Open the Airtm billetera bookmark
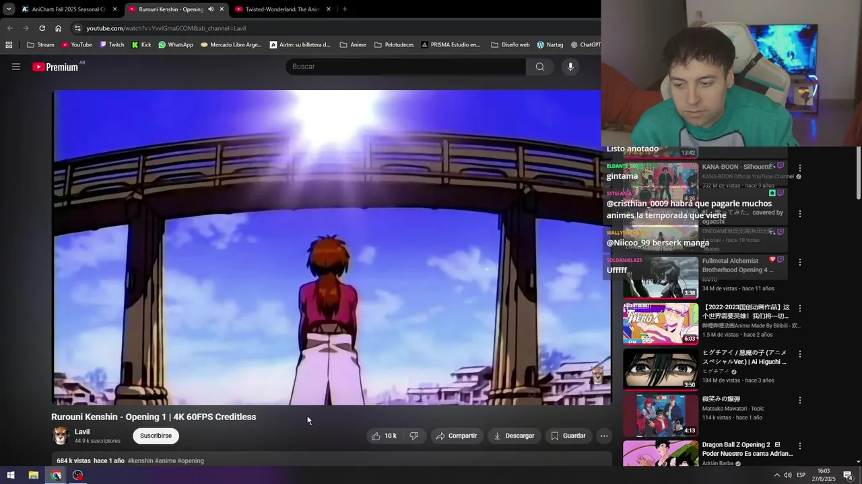Viewport: 862px width, 484px height. point(300,45)
